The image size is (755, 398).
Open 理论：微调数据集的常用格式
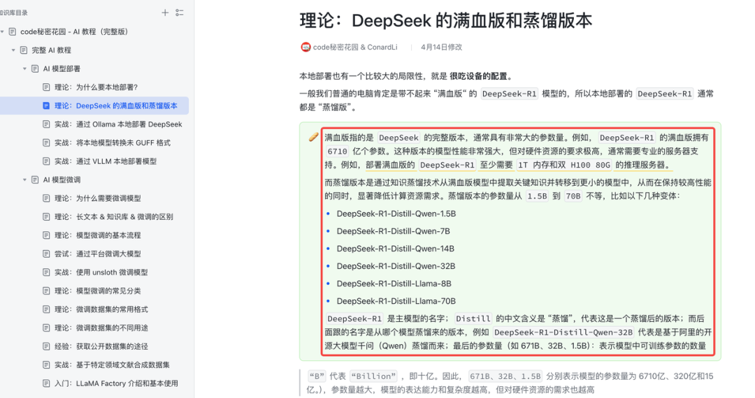101,309
